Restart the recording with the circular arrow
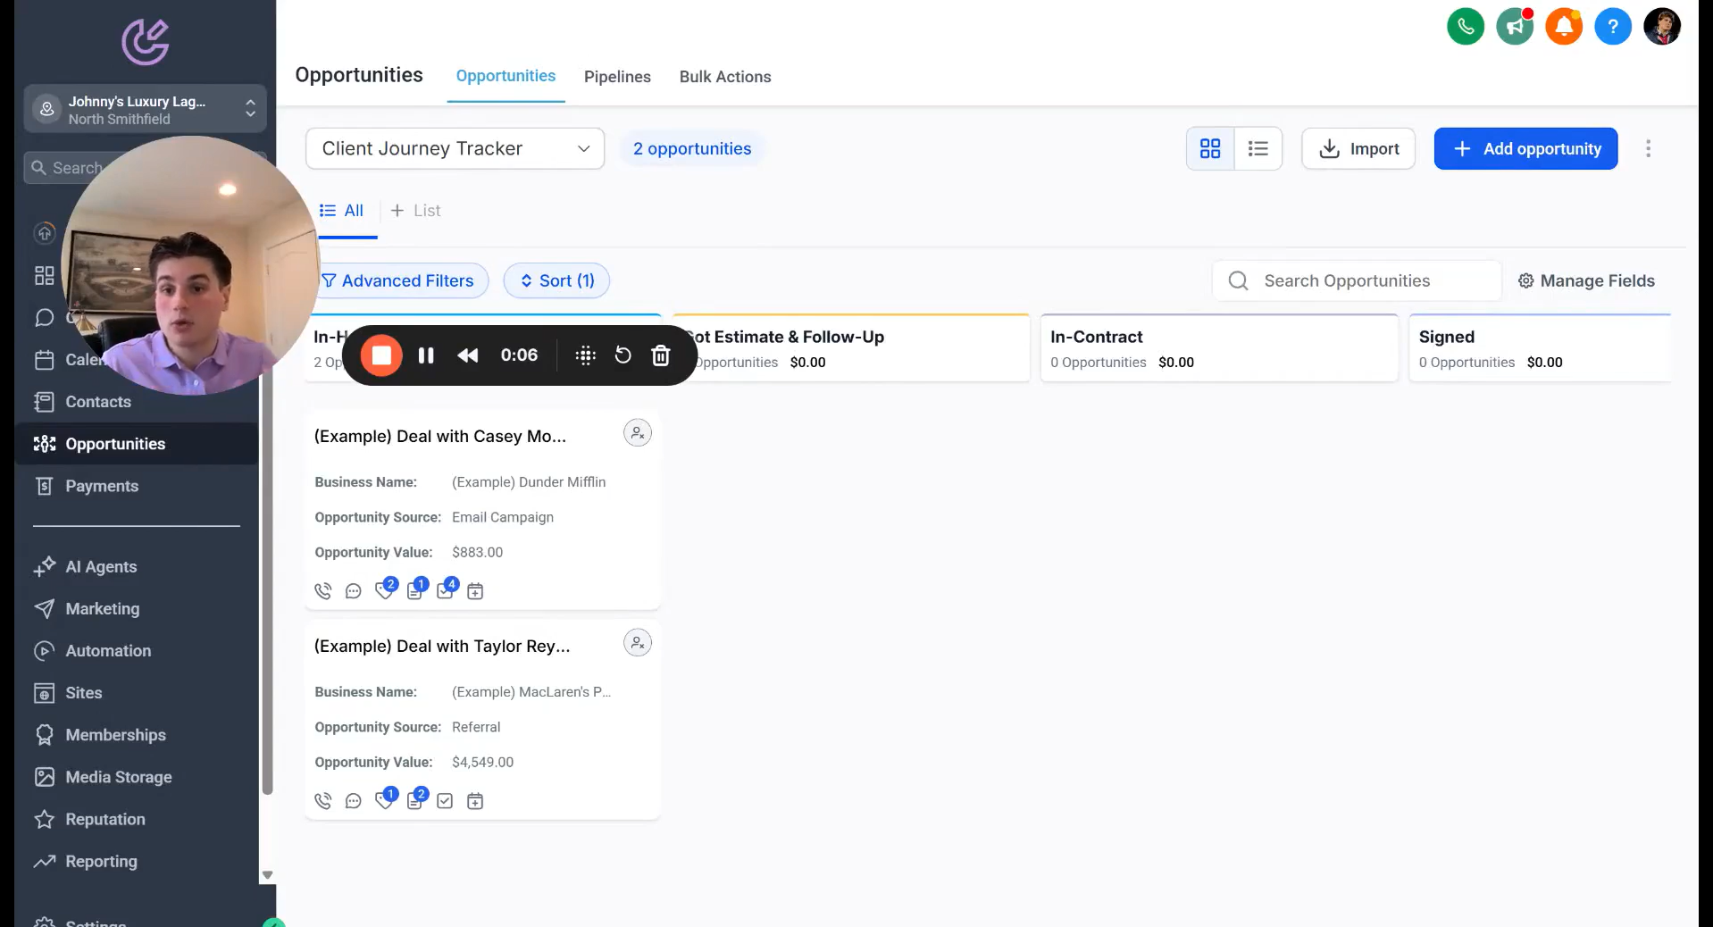 click(x=623, y=355)
